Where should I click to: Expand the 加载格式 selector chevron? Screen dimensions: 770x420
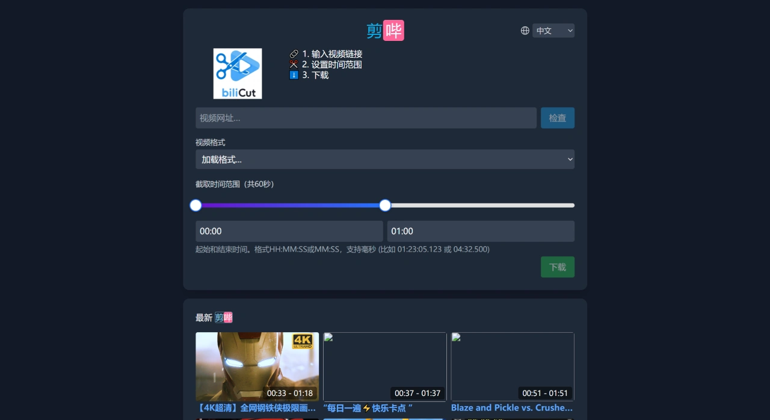tap(569, 159)
